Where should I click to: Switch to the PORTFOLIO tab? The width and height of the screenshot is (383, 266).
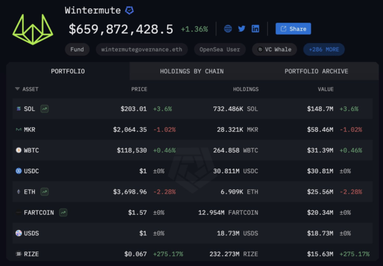tap(68, 71)
